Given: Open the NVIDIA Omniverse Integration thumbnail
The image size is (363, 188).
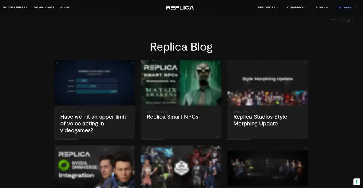Looking at the screenshot, I should click(95, 167).
